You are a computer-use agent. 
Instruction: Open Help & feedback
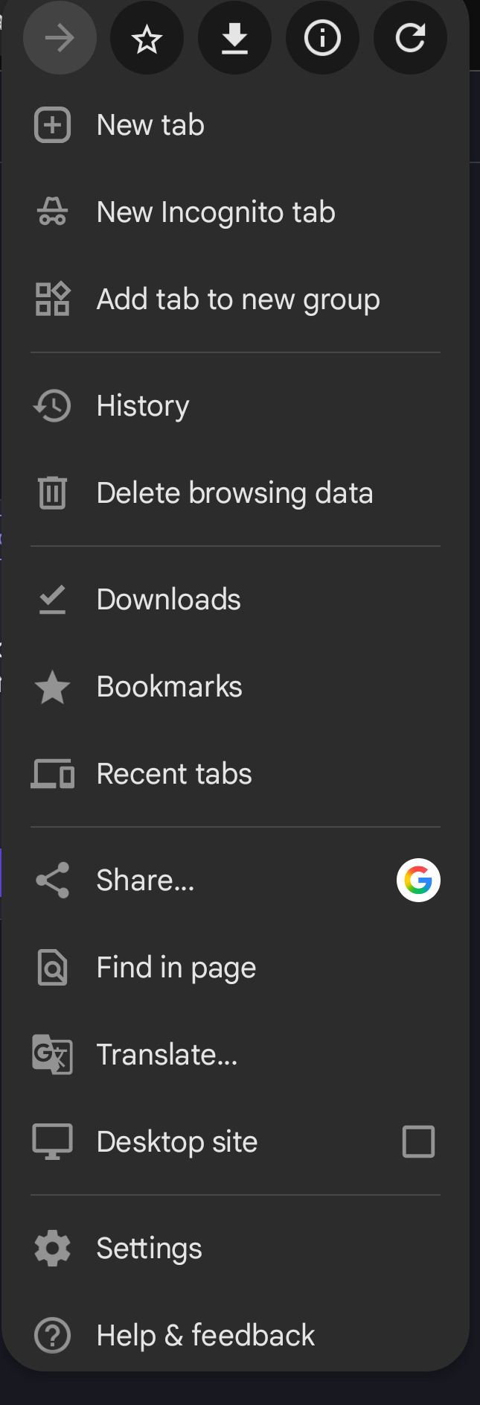[x=205, y=1336]
